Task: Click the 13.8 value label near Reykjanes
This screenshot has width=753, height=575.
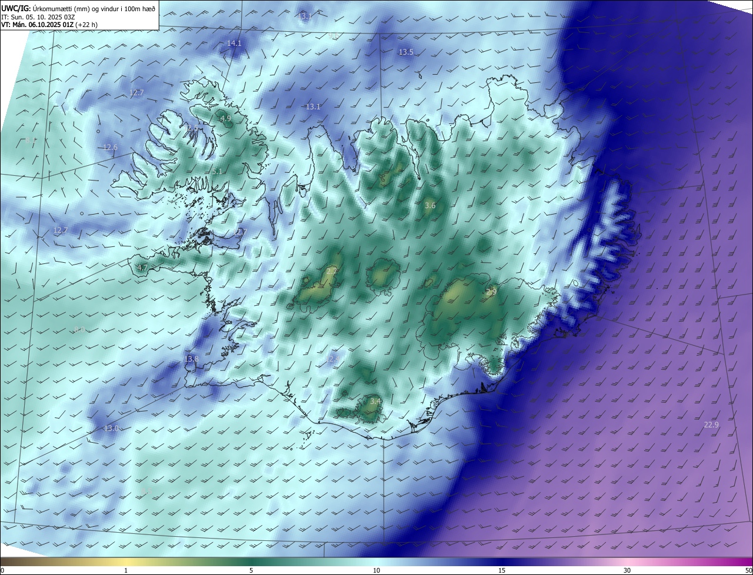Action: pyautogui.click(x=191, y=359)
